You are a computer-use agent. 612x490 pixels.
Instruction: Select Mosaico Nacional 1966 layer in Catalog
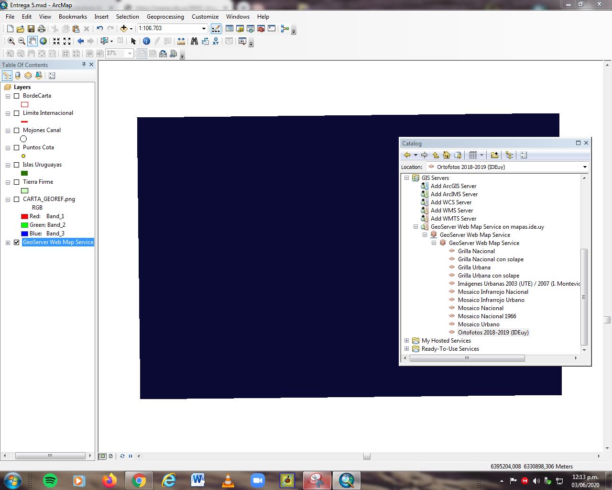point(487,316)
